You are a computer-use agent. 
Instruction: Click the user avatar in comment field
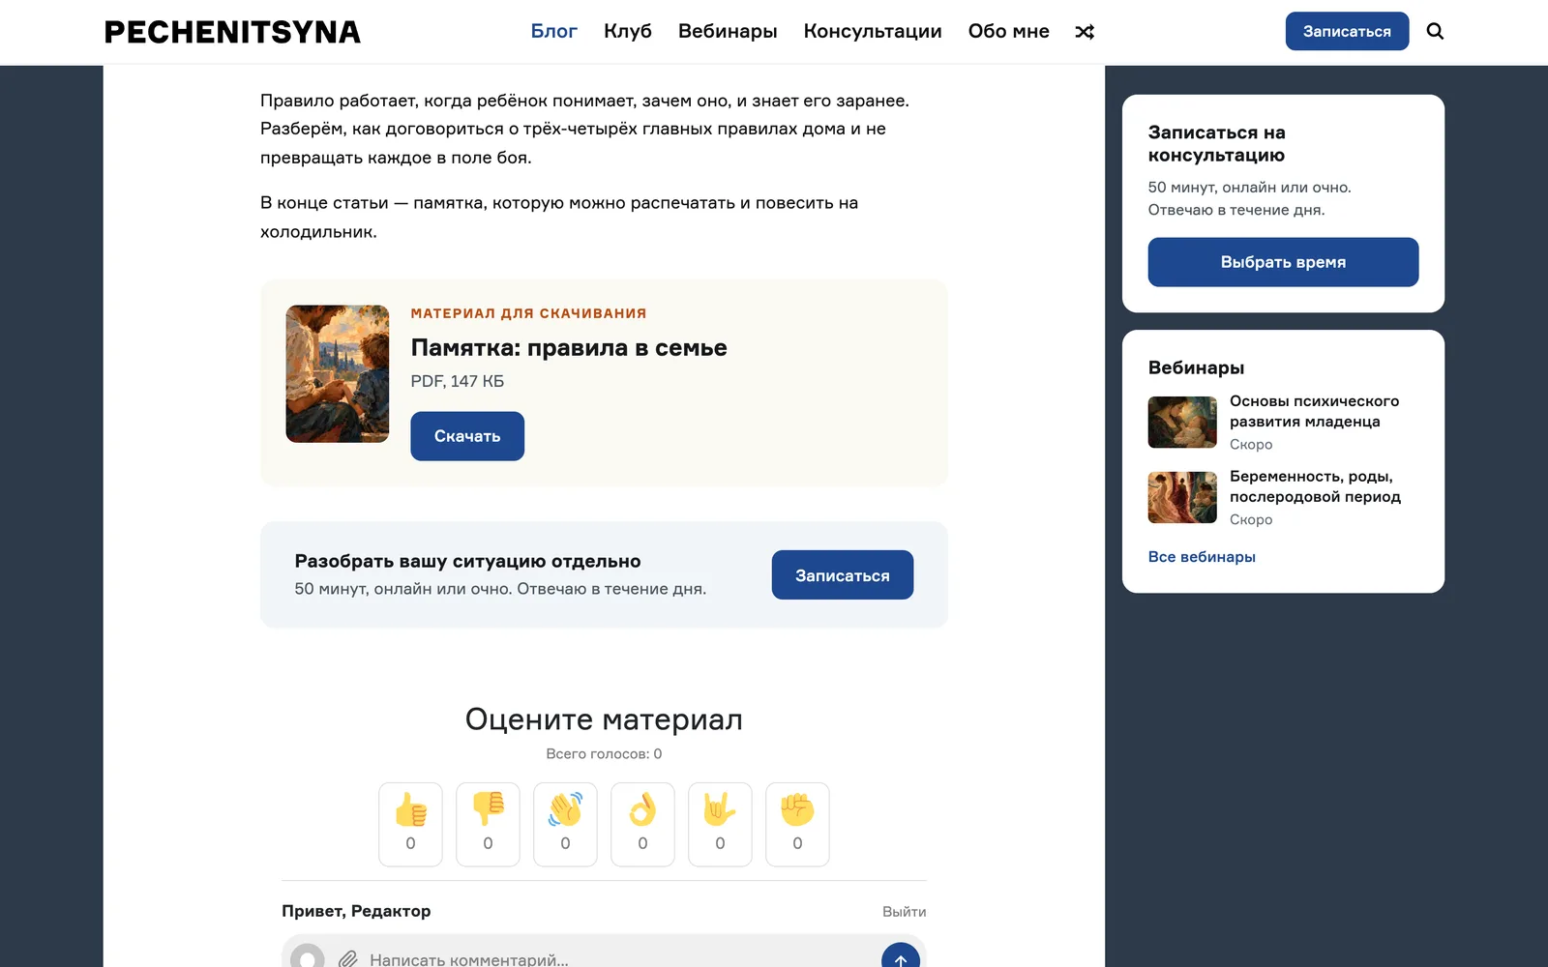click(308, 957)
